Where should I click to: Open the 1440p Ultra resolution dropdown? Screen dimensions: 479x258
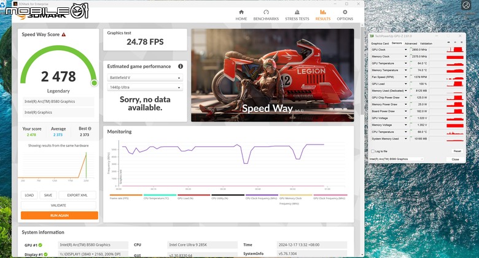(145, 87)
